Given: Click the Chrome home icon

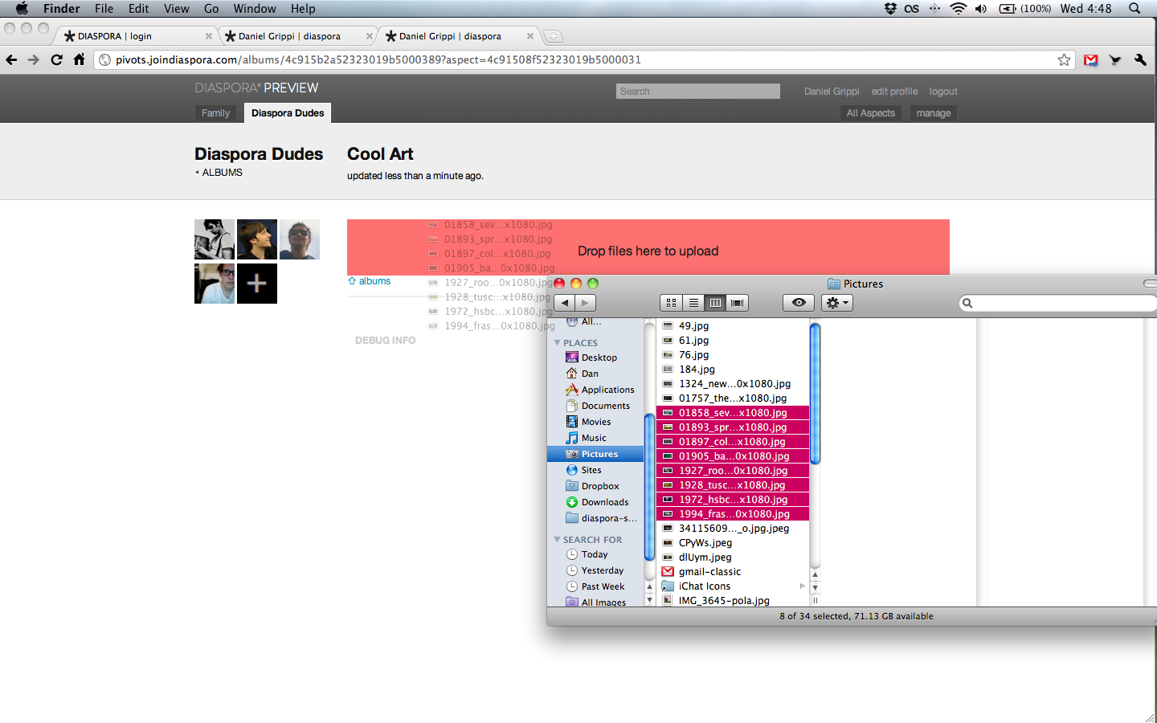Looking at the screenshot, I should pyautogui.click(x=79, y=59).
